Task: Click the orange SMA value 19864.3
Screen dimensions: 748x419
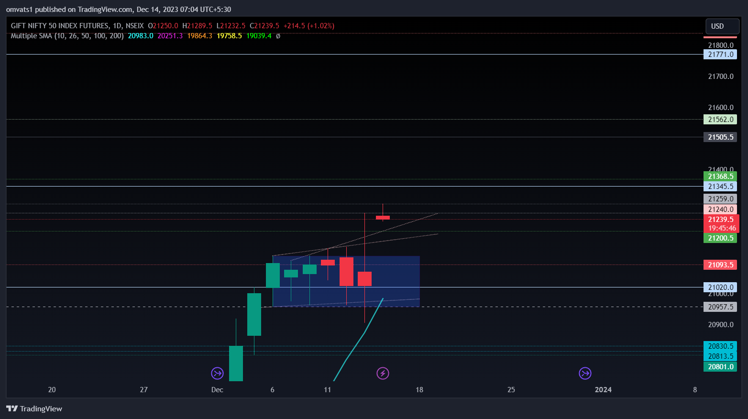Action: click(x=200, y=36)
